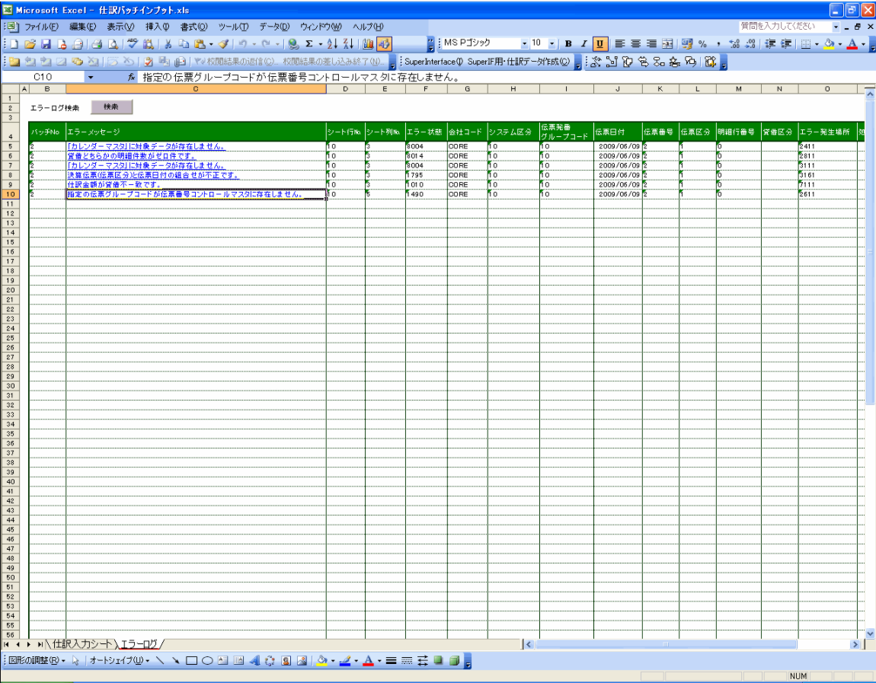Open the Name Box dropdown arrow
The height and width of the screenshot is (683, 876).
coord(91,78)
